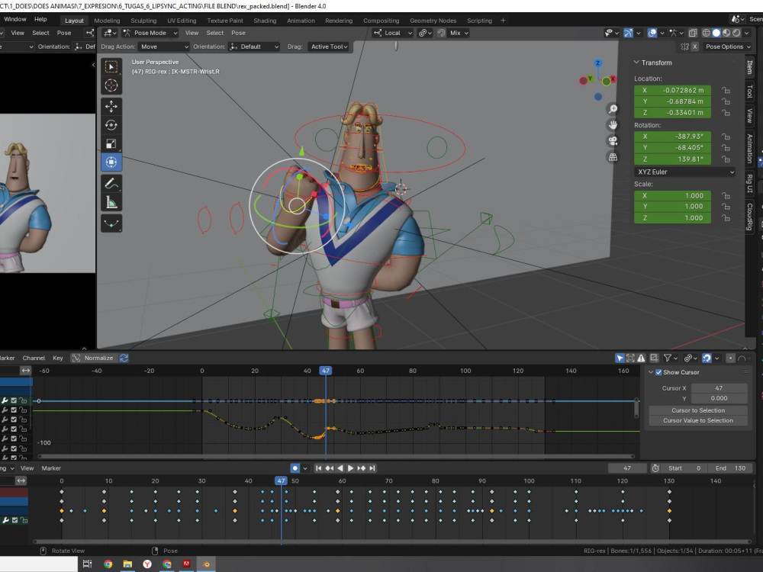Toggle X axis mirror button
The width and height of the screenshot is (763, 572).
click(x=695, y=47)
